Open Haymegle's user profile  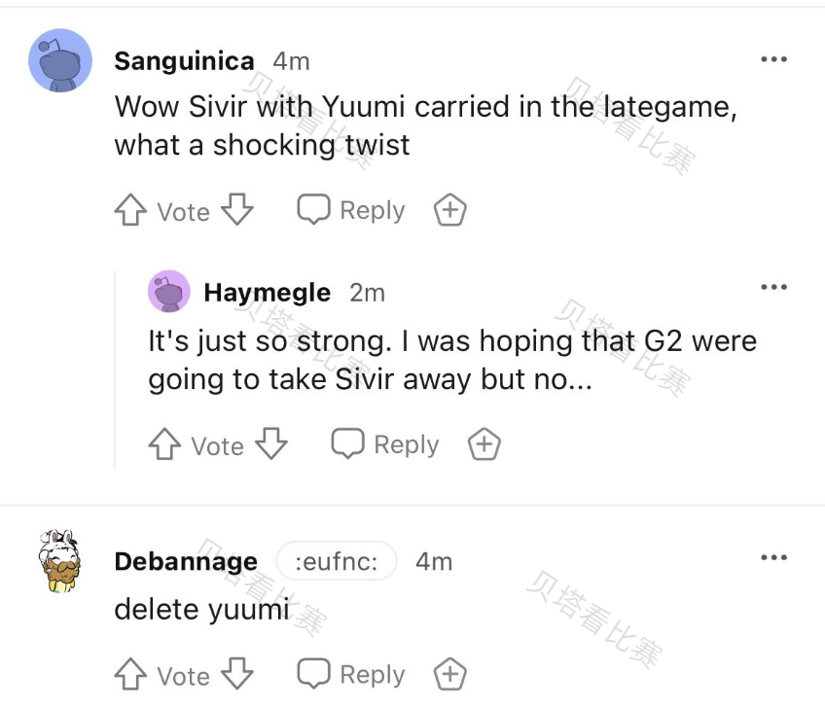point(268,292)
